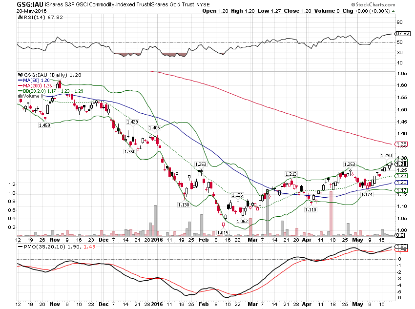Click the 1.213 high price label
The image size is (415, 309).
(x=291, y=174)
